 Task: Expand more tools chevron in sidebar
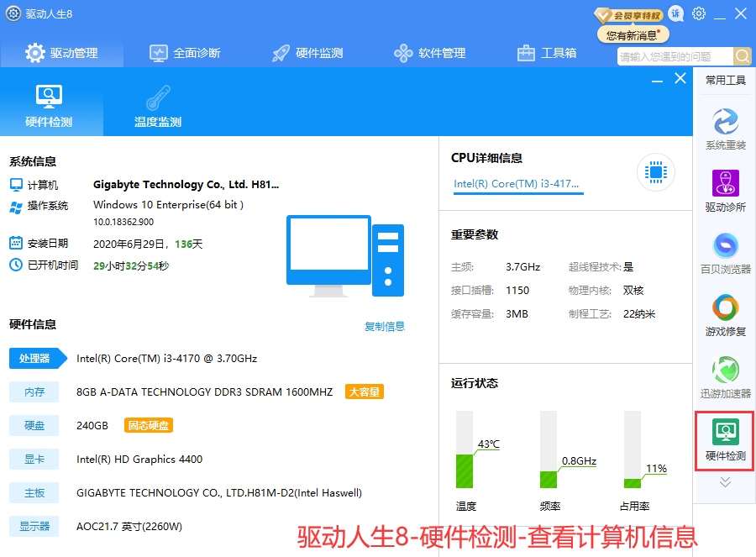point(725,482)
